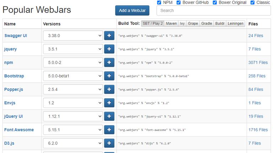Image resolution: width=273 pixels, height=153 pixels.
Task: View 1 Files for Envjs
Action: [255, 103]
